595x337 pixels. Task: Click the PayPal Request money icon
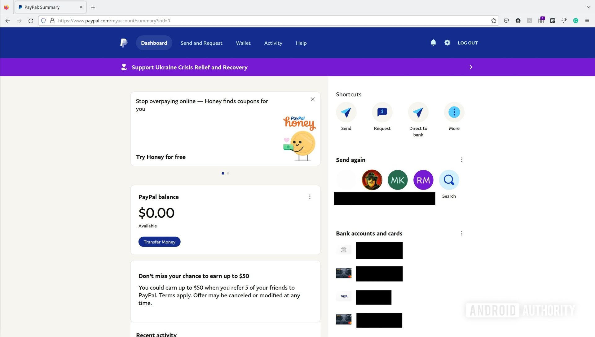(x=382, y=112)
